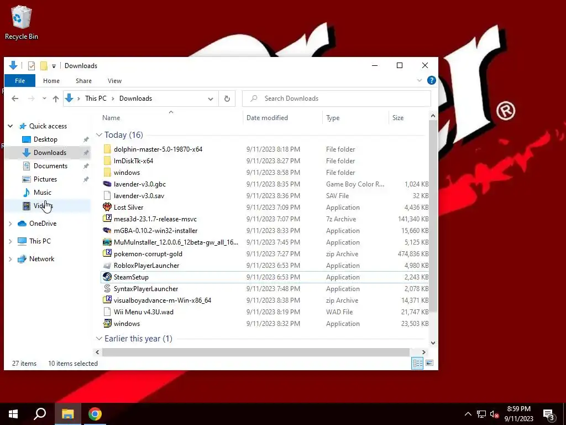This screenshot has height=425, width=566.
Task: Select the ImDiskTk-x64 folder icon
Action: 107,161
